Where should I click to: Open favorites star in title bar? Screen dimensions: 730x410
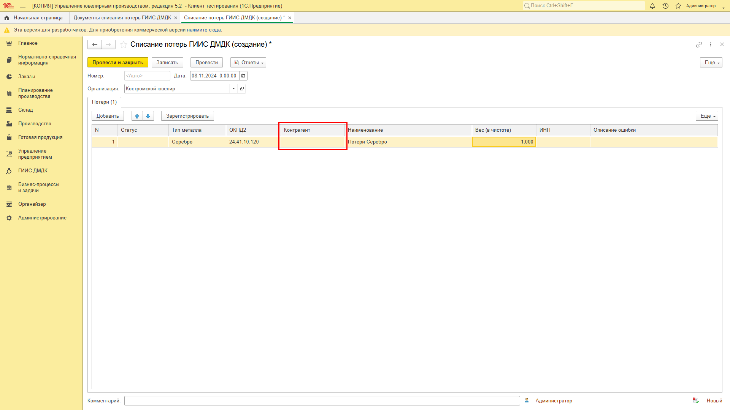point(678,6)
